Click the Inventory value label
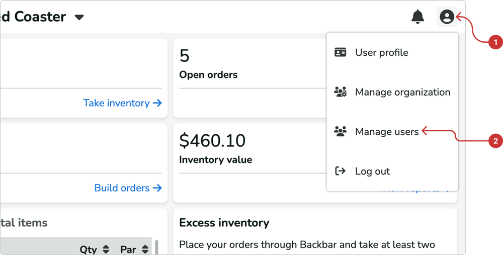This screenshot has height=255, width=503. [216, 159]
